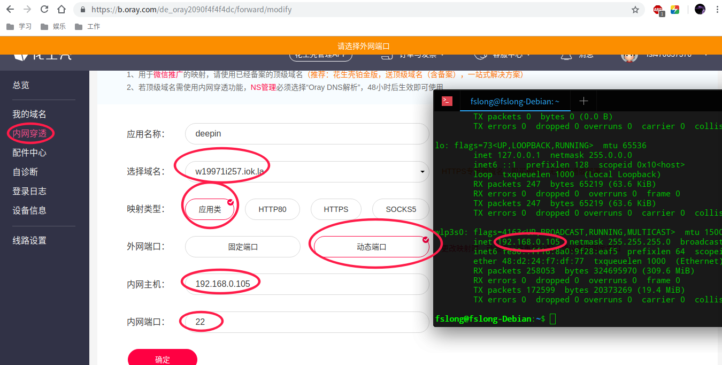722x365 pixels.
Task: Open the w19971i257.iok.la domain combo box
Action: (307, 172)
